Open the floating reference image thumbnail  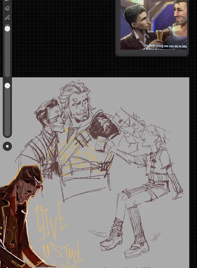pyautogui.click(x=154, y=25)
